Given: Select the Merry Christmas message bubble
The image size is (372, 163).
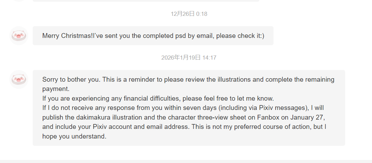Looking at the screenshot, I should pos(153,35).
